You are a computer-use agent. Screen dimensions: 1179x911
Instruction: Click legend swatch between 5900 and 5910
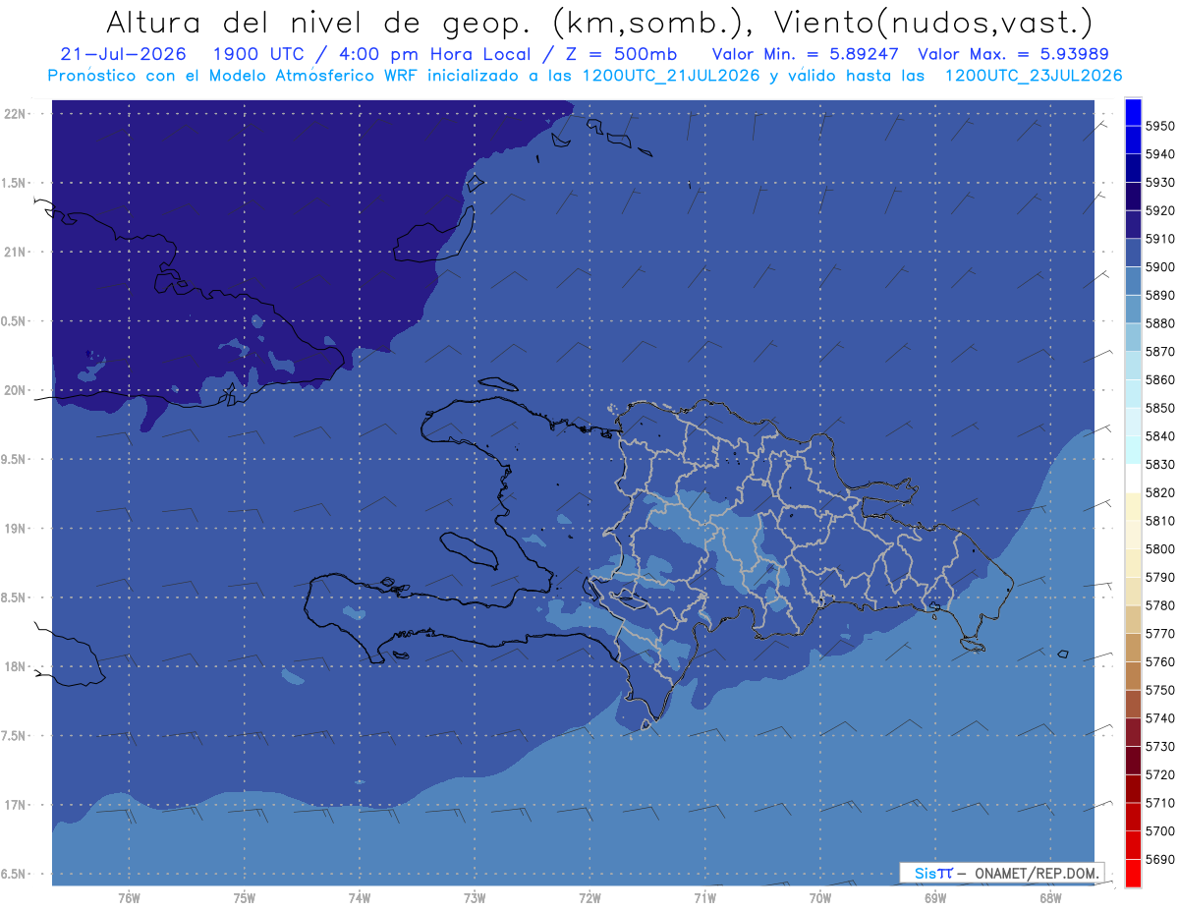pos(1133,254)
